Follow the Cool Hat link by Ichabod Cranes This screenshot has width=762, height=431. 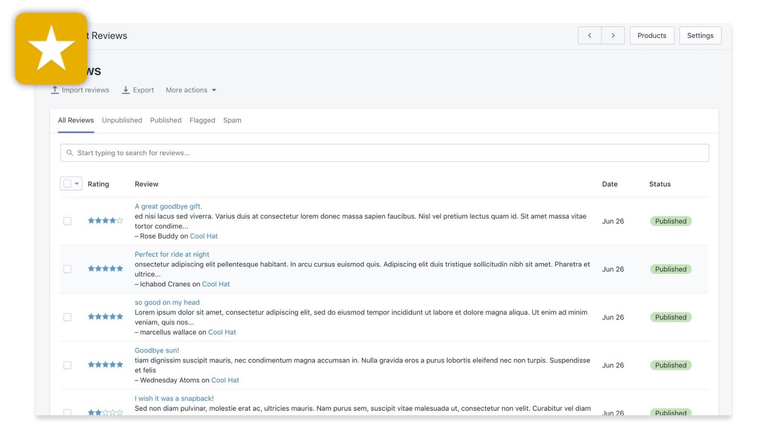tap(216, 284)
